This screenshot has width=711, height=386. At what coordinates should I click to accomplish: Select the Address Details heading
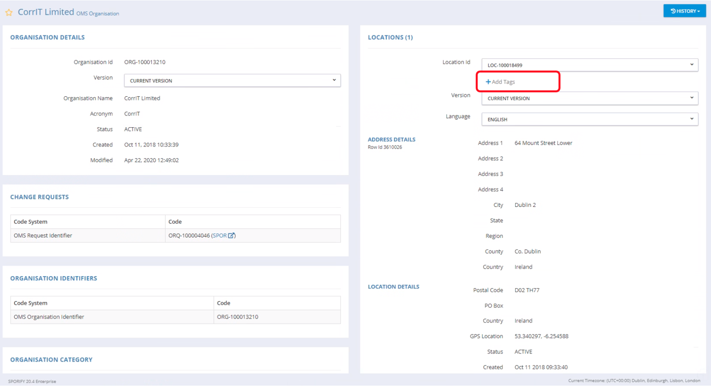pos(391,139)
